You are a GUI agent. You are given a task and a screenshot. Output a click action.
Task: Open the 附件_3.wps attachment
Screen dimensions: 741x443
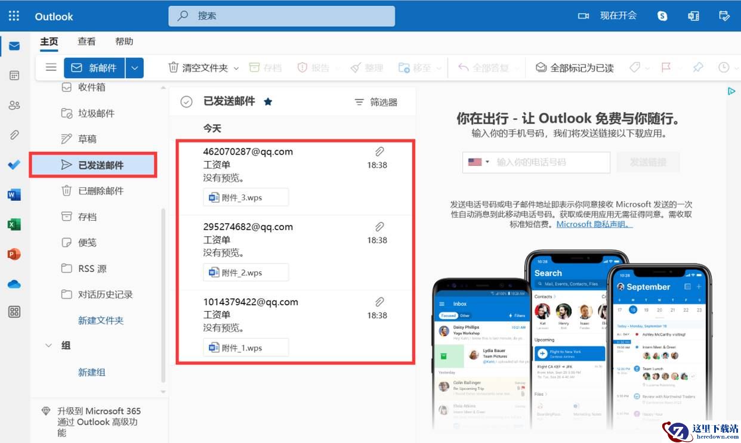click(246, 197)
